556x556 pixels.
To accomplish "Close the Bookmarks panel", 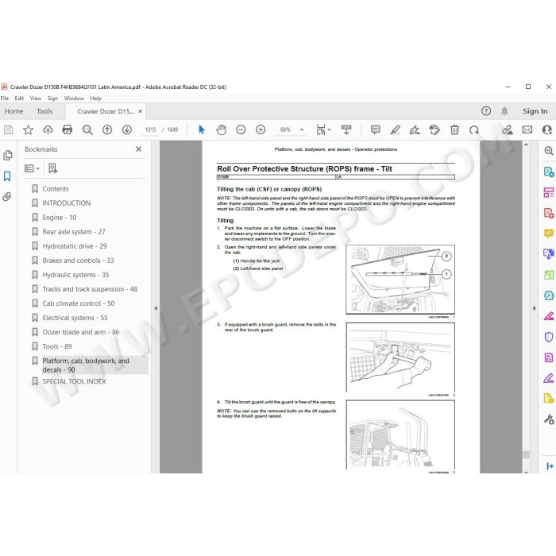I will click(x=139, y=149).
